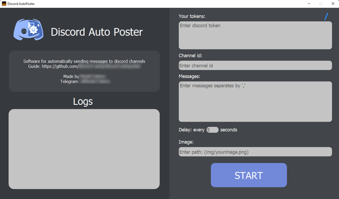Click the Telegram contact line

pyautogui.click(x=85, y=82)
